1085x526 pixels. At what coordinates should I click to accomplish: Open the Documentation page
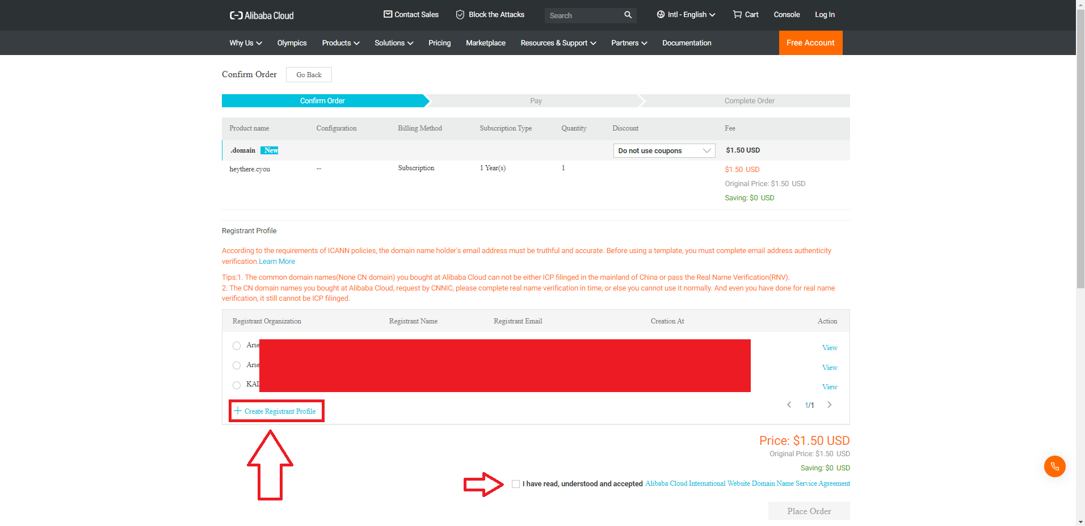click(687, 43)
